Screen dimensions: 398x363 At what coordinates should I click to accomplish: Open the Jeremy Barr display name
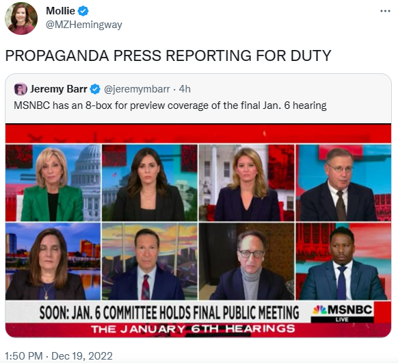tap(59, 89)
